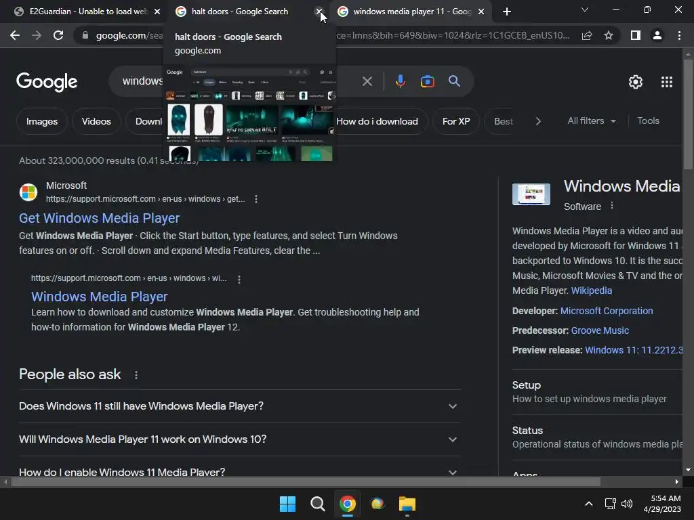The image size is (694, 520).
Task: Close the E2Guardian tab
Action: pyautogui.click(x=157, y=12)
